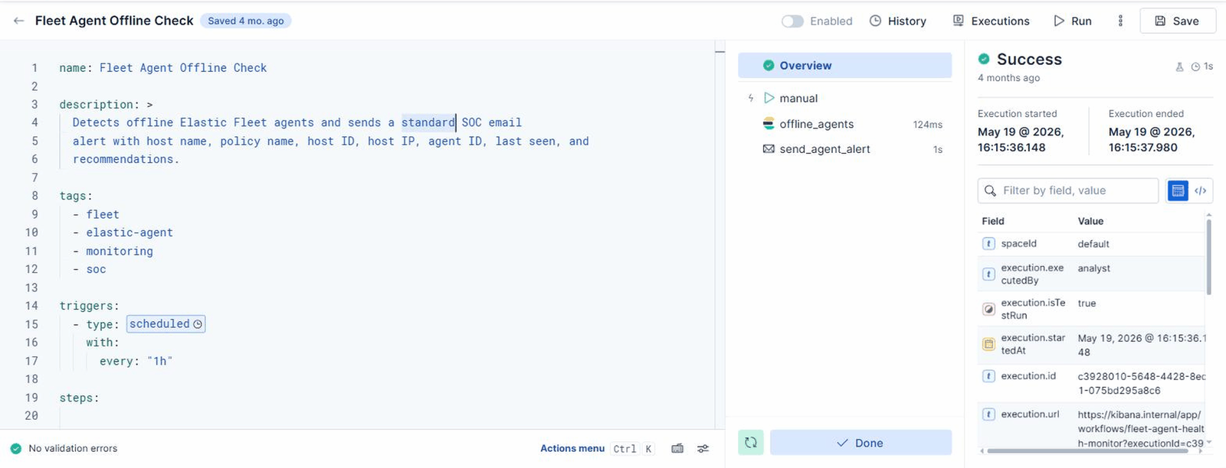Screen dimensions: 1226x468
Task: Click the 'name: Fleet Agent Offline Check' line
Action: pos(163,68)
